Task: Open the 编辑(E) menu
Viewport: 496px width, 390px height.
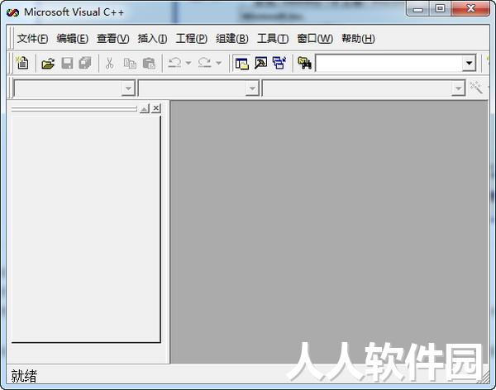Action: click(x=73, y=39)
